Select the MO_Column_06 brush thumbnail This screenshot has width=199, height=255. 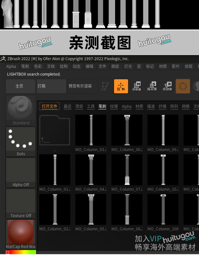click(127, 130)
